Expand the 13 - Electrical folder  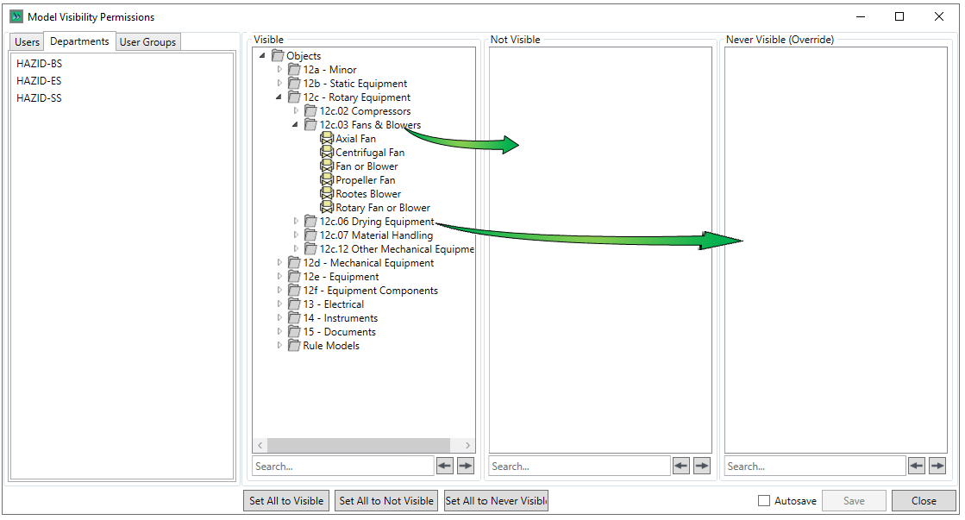(279, 304)
